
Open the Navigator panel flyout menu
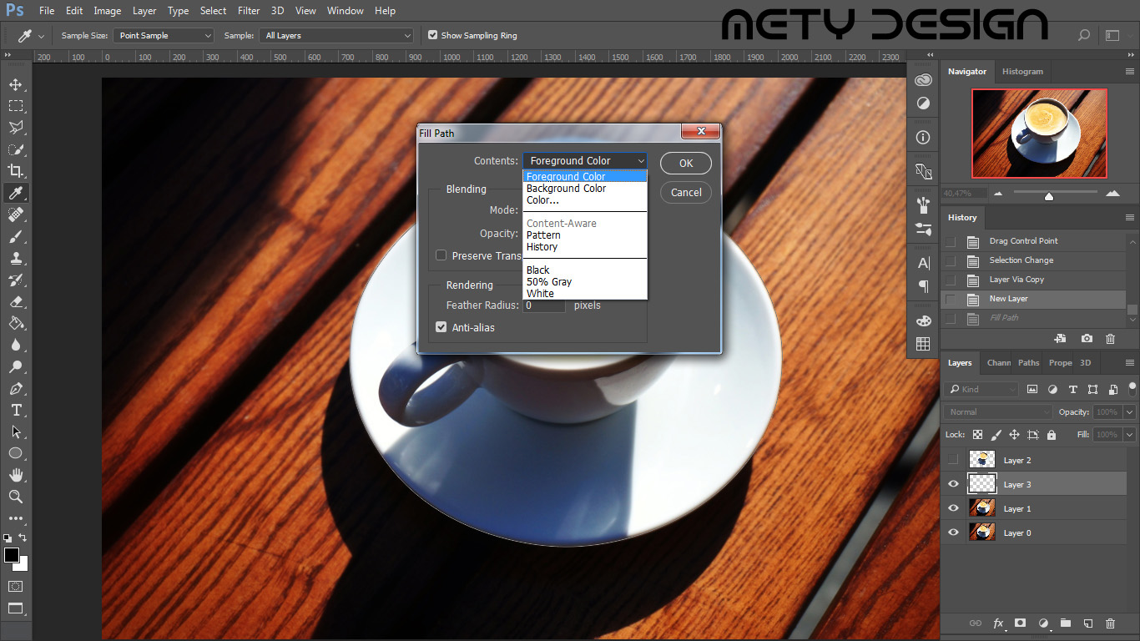pos(1129,72)
